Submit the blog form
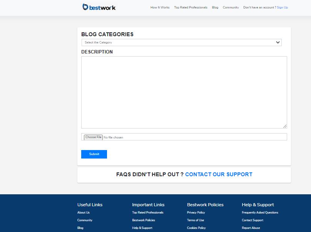Screen dimensions: 311x232 (x=94, y=154)
